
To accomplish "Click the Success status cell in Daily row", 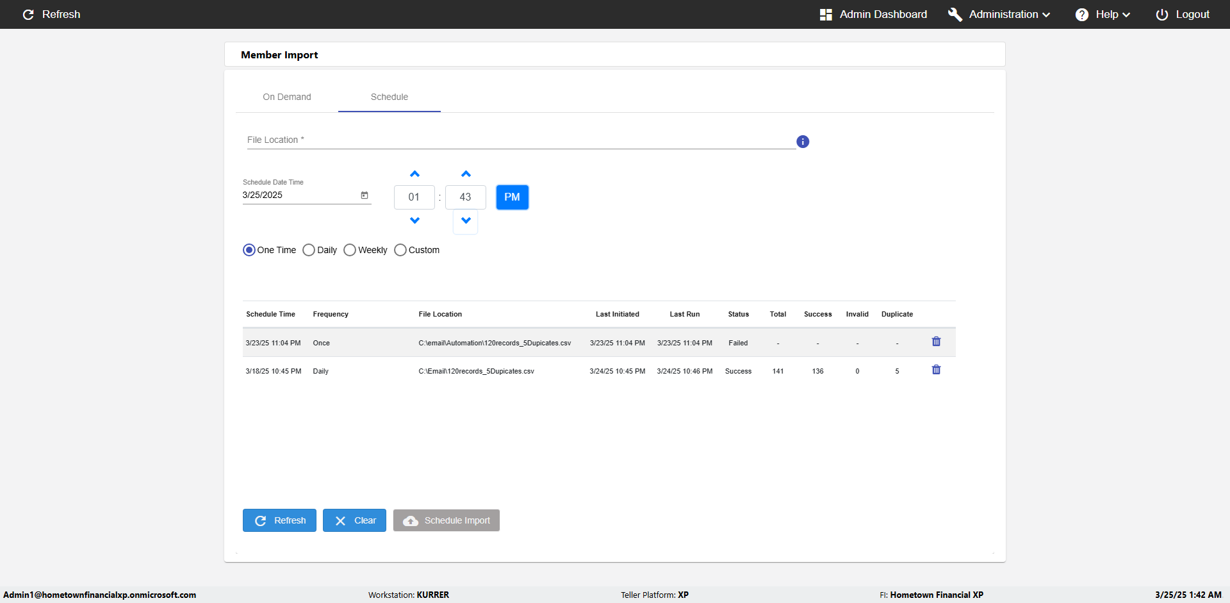I will pyautogui.click(x=738, y=371).
